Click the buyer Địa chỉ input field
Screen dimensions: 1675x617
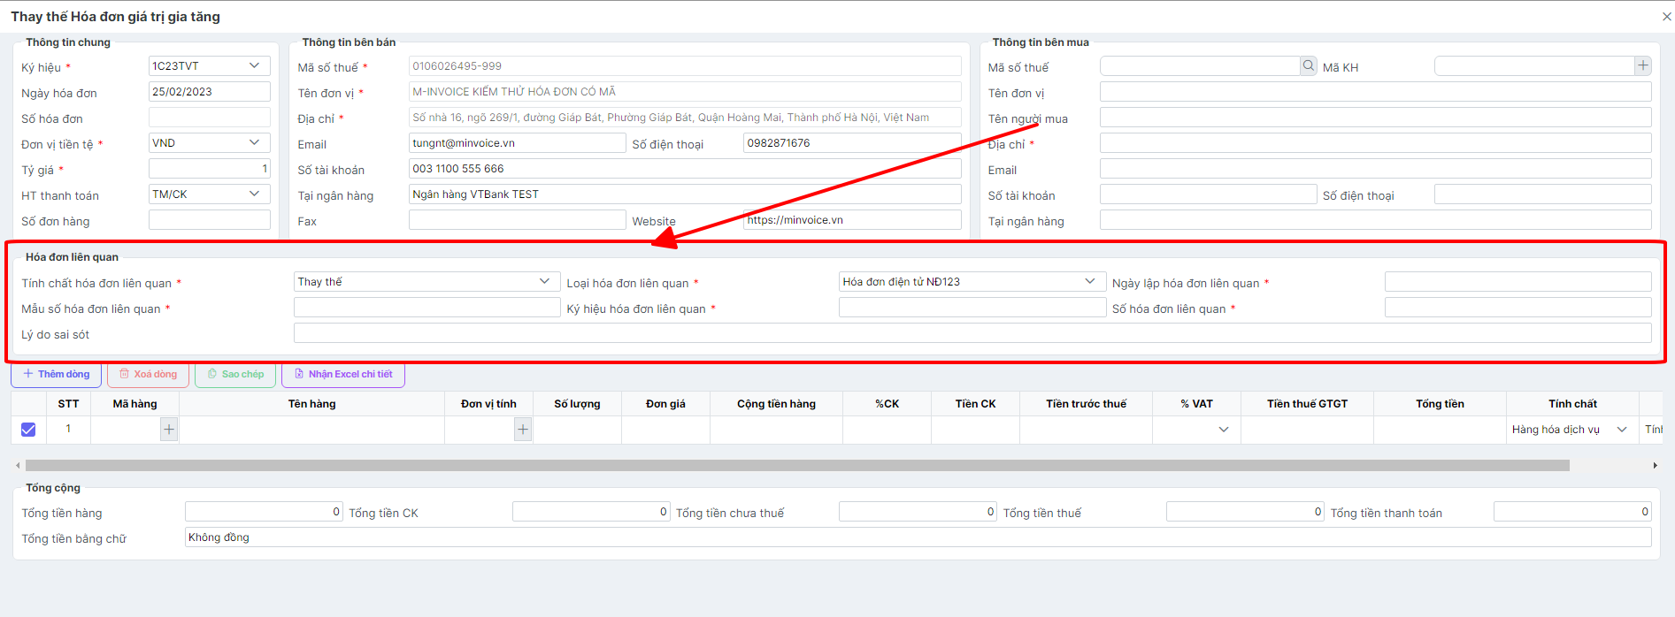coord(1376,143)
